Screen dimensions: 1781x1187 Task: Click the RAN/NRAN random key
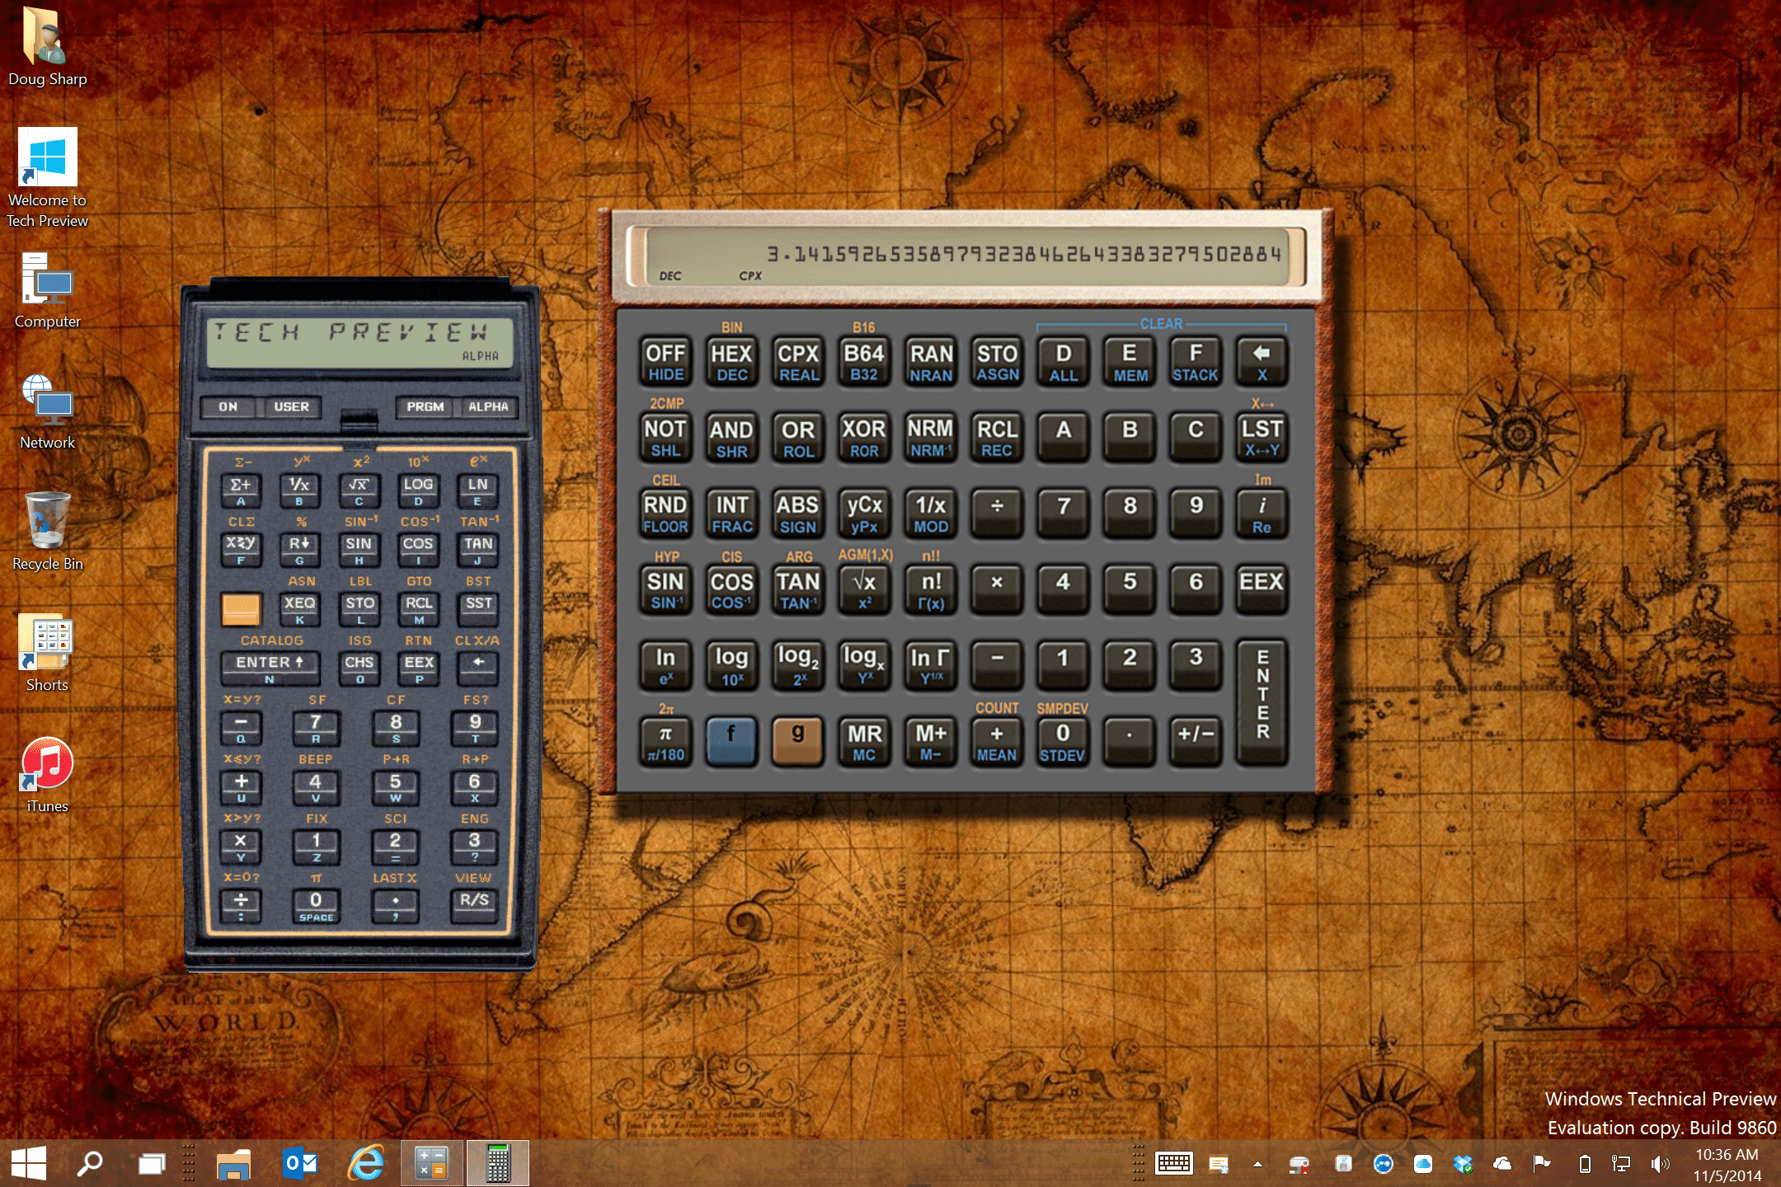pyautogui.click(x=931, y=361)
